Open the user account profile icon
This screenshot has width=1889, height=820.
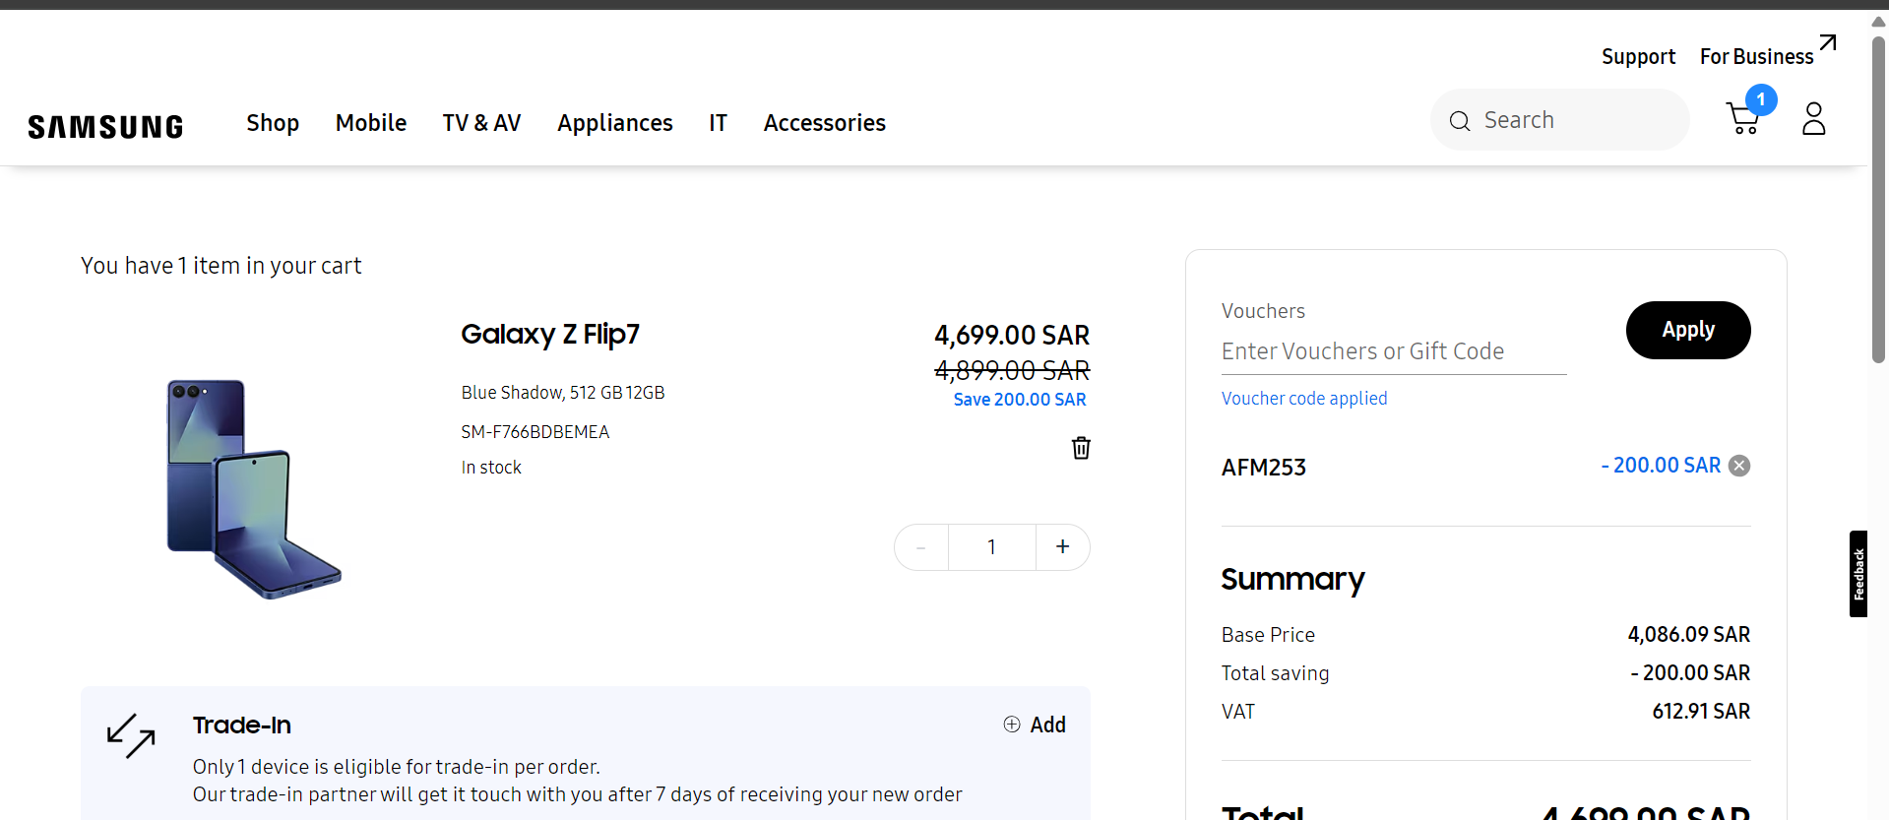1813,119
